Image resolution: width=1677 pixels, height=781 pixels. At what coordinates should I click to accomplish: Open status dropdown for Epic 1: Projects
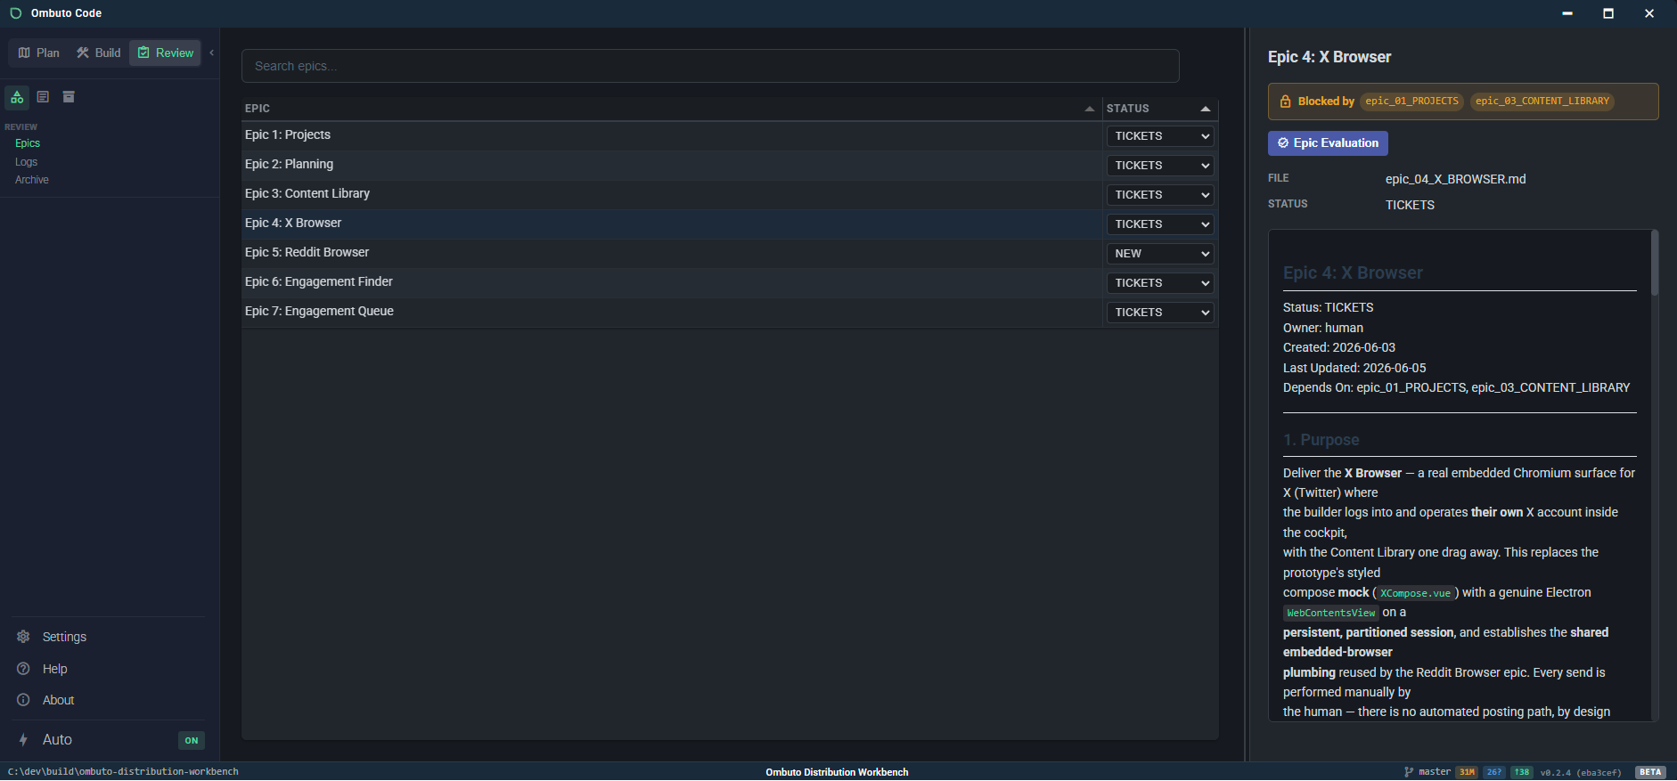[1160, 136]
